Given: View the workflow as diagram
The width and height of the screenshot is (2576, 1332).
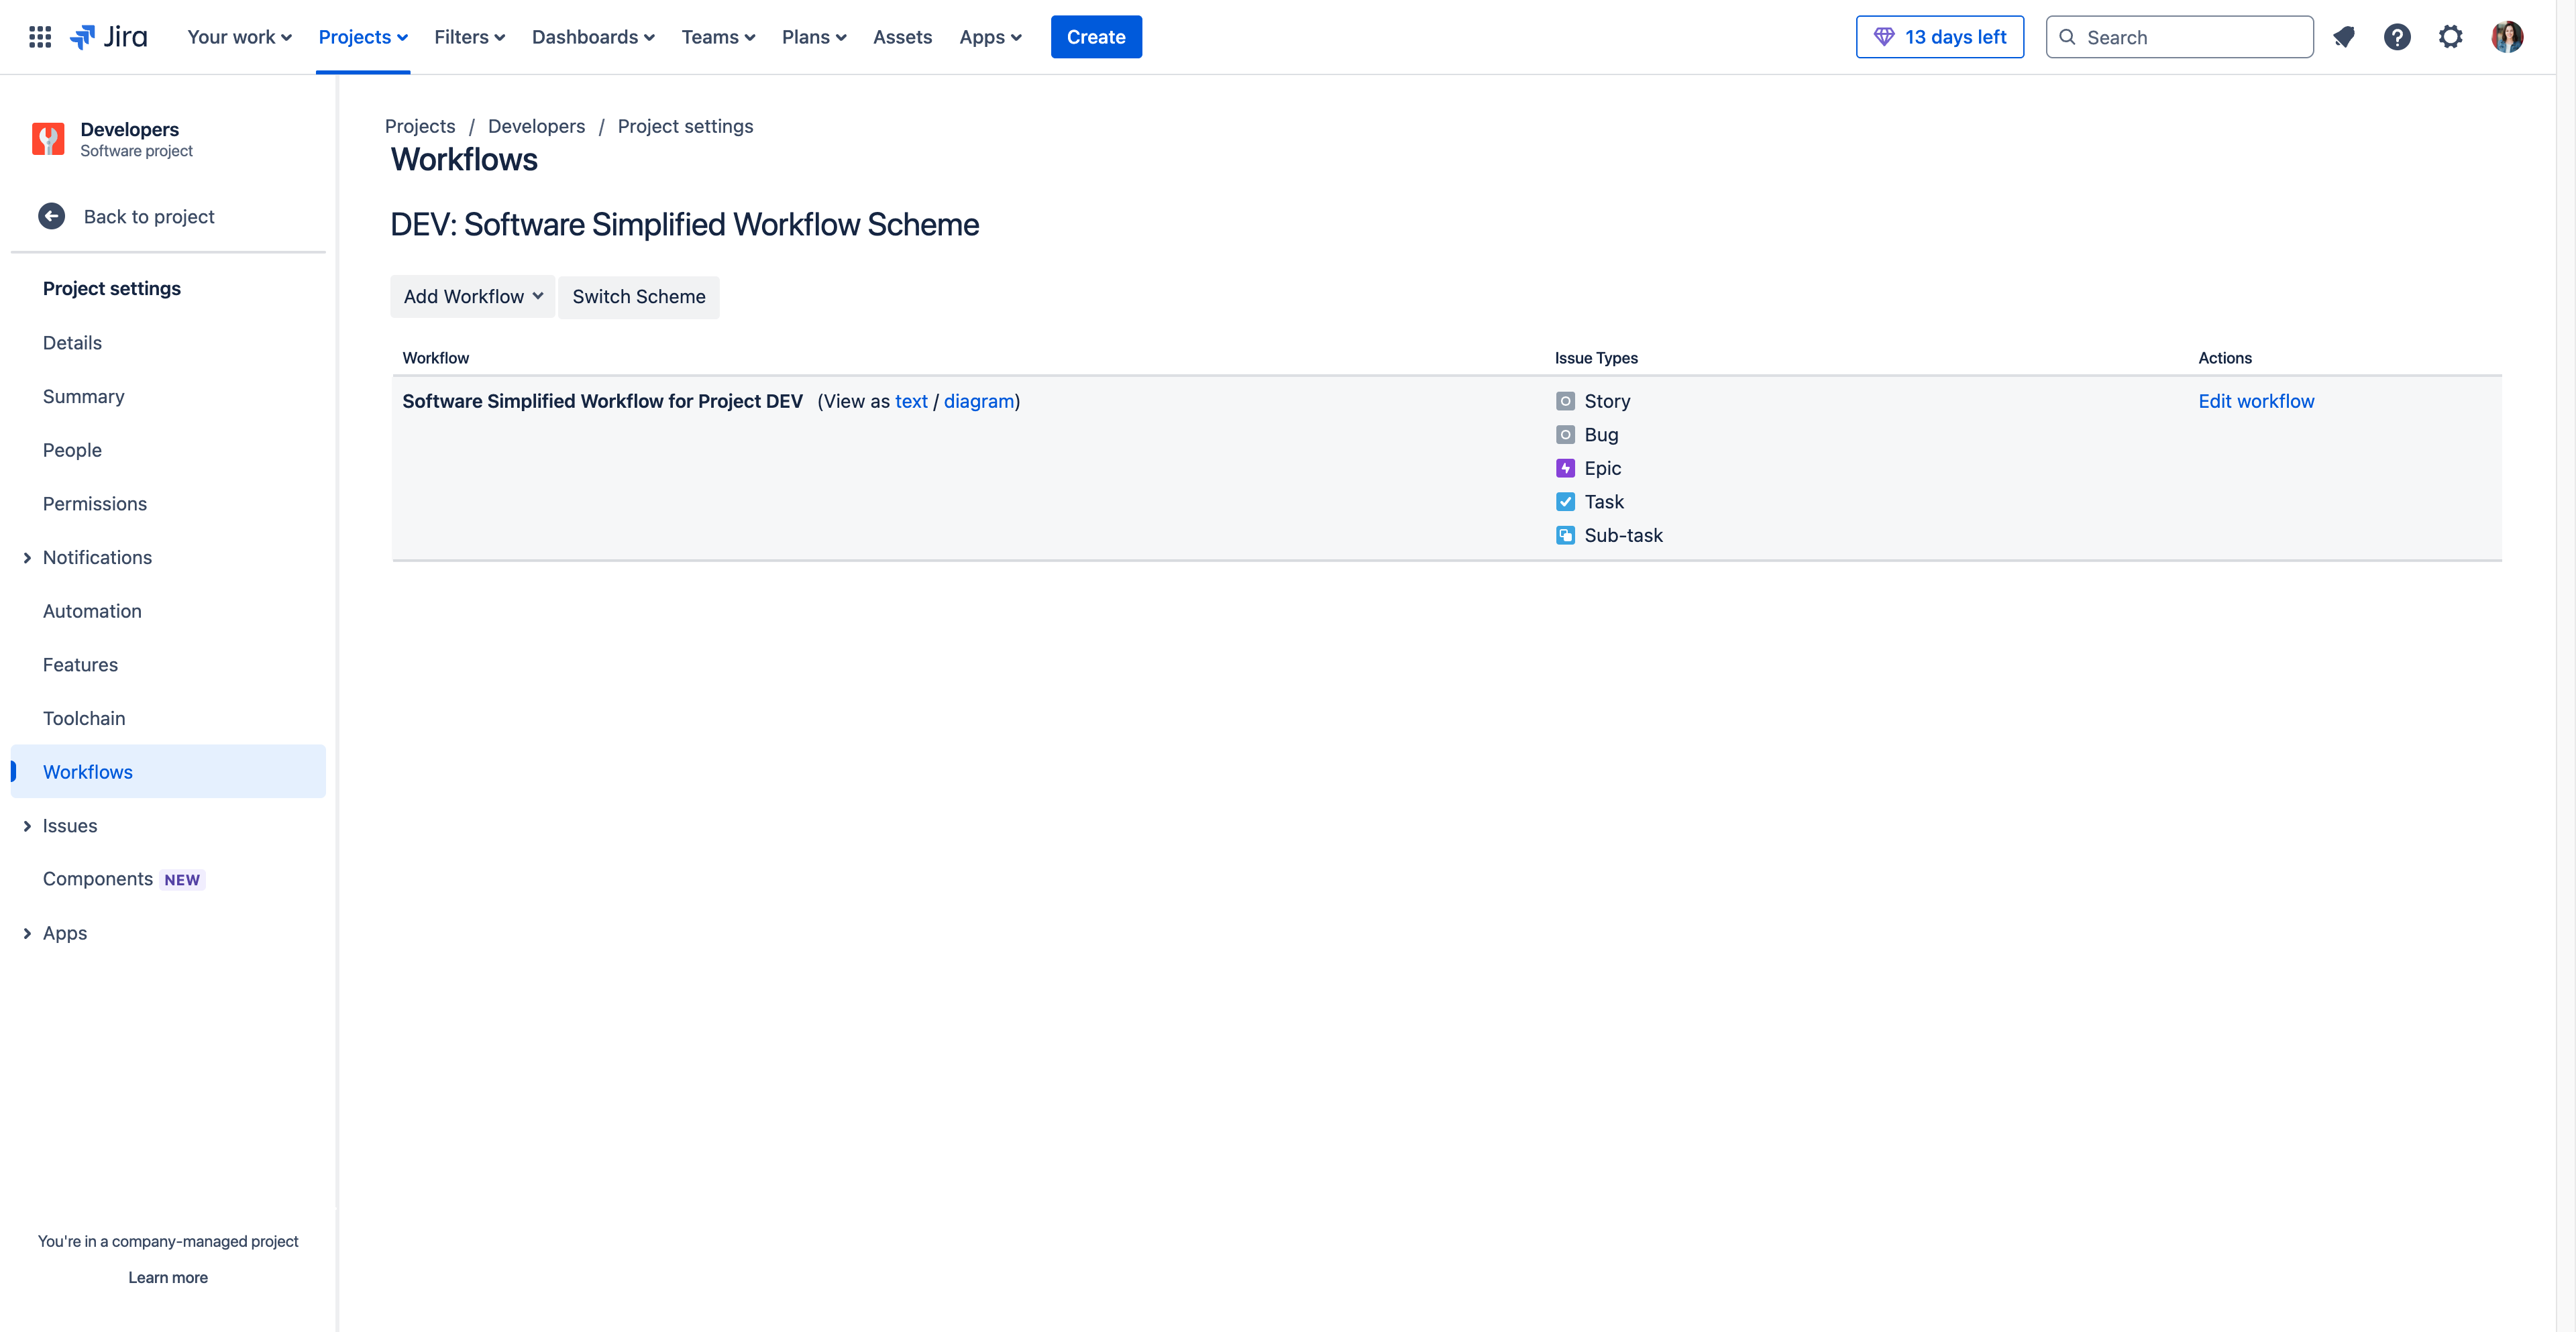Looking at the screenshot, I should 979,401.
